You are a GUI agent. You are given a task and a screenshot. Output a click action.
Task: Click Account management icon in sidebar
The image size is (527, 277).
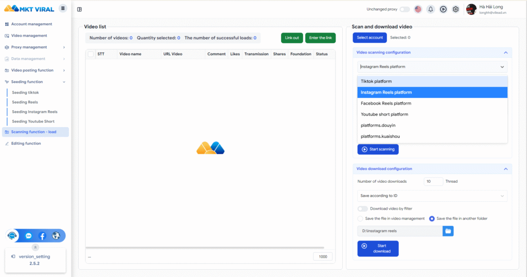click(7, 24)
